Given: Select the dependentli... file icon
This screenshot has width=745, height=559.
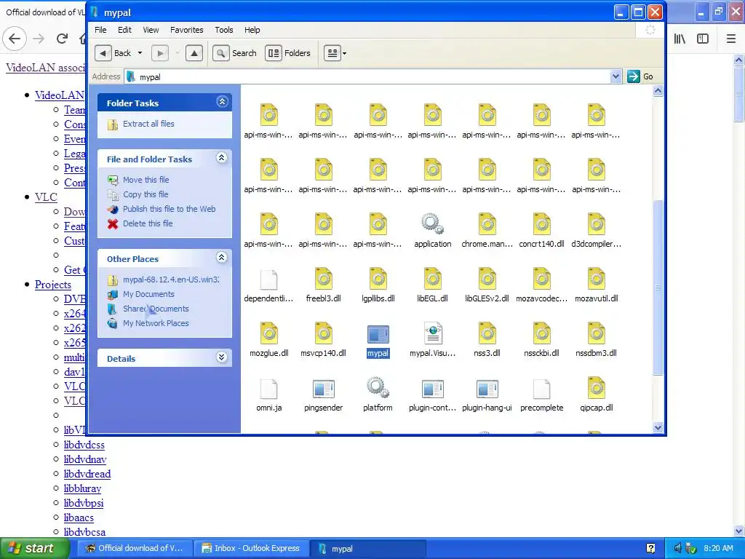Looking at the screenshot, I should [269, 279].
